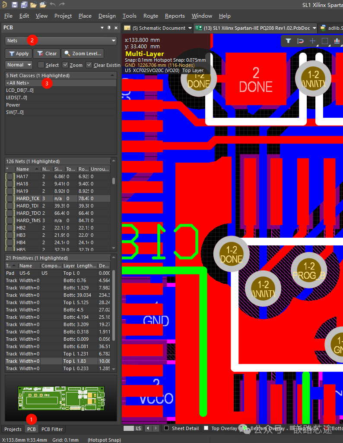The height and width of the screenshot is (443, 343).
Task: Click the LS layer sets button
Action: click(x=138, y=428)
